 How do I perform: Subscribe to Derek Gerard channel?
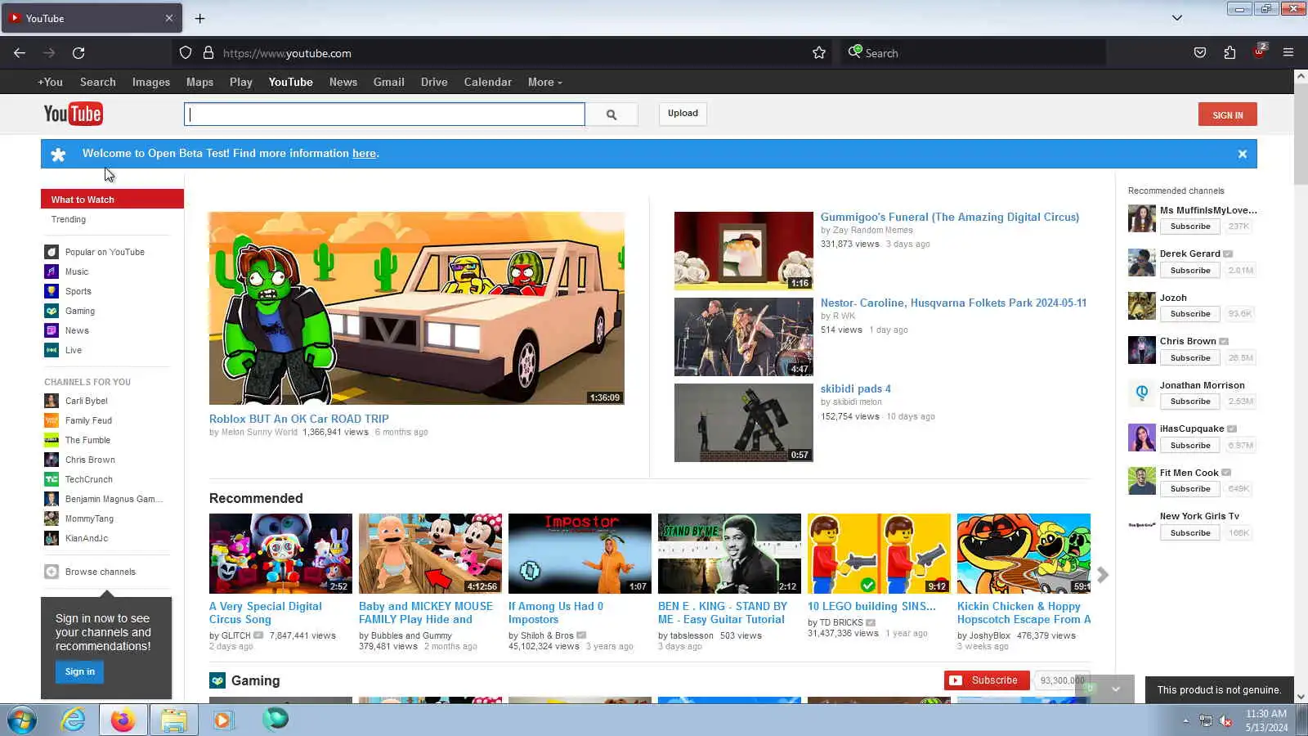pyautogui.click(x=1190, y=270)
